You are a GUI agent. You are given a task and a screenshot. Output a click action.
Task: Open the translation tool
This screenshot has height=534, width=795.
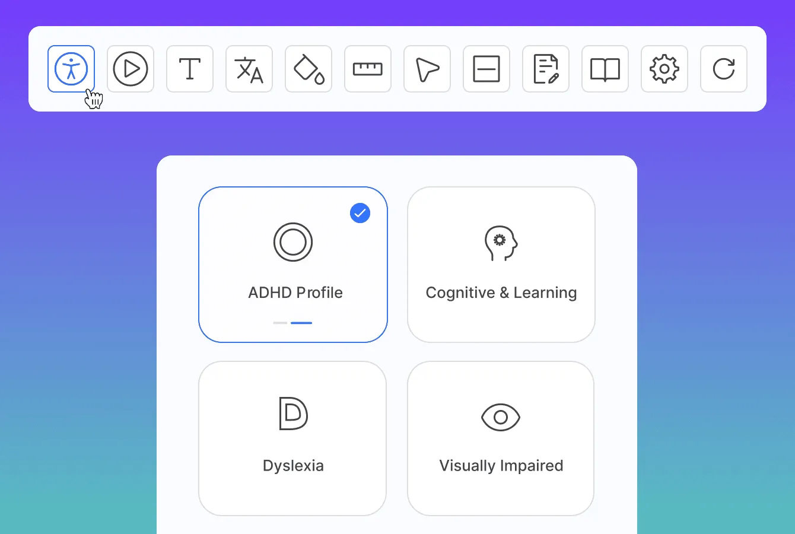[249, 69]
